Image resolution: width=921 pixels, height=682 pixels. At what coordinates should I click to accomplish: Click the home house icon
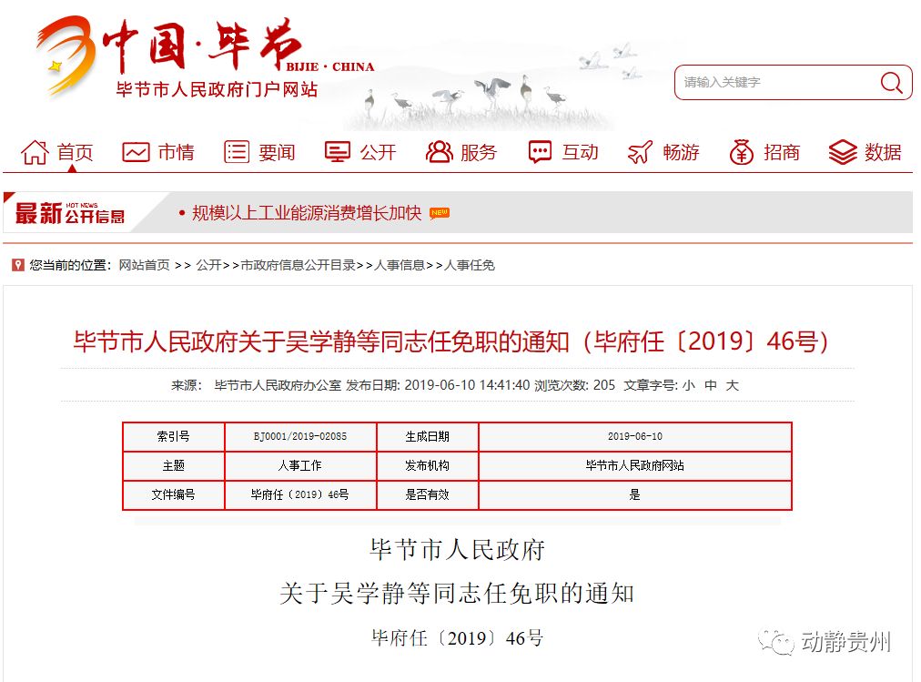click(x=35, y=153)
